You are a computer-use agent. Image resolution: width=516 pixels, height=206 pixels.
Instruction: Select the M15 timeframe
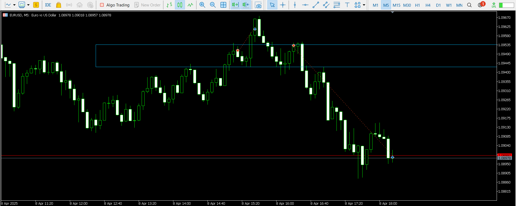396,5
